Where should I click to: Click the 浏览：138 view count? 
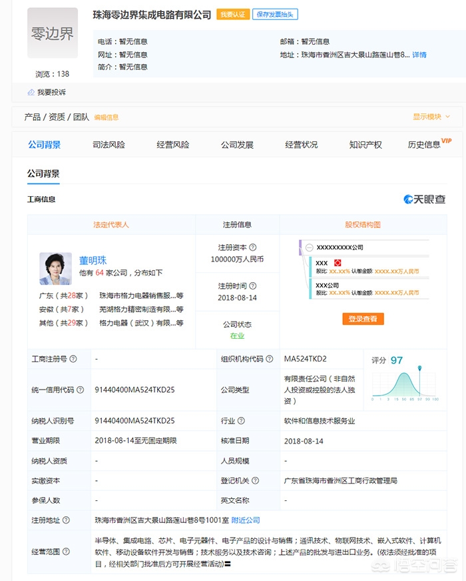(x=52, y=74)
